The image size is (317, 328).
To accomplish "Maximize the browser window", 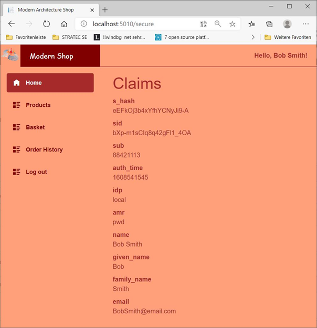I will coord(289,6).
